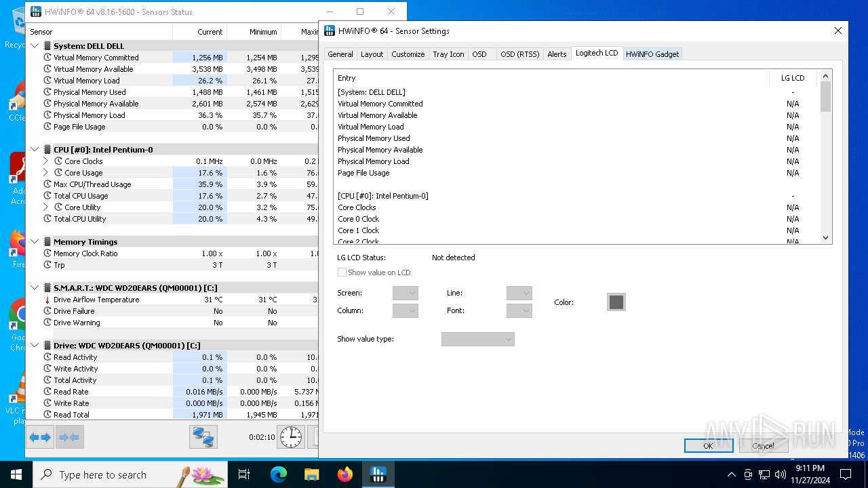
Task: Click Cancel in Sensor Settings
Action: coord(763,445)
